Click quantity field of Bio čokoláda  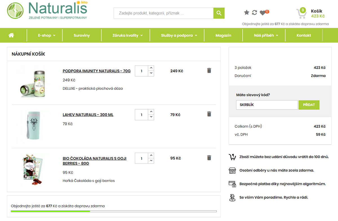[141, 158]
